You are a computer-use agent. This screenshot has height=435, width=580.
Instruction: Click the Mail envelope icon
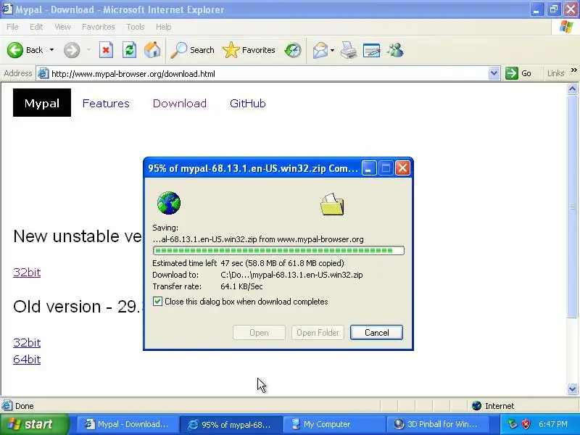(x=320, y=50)
